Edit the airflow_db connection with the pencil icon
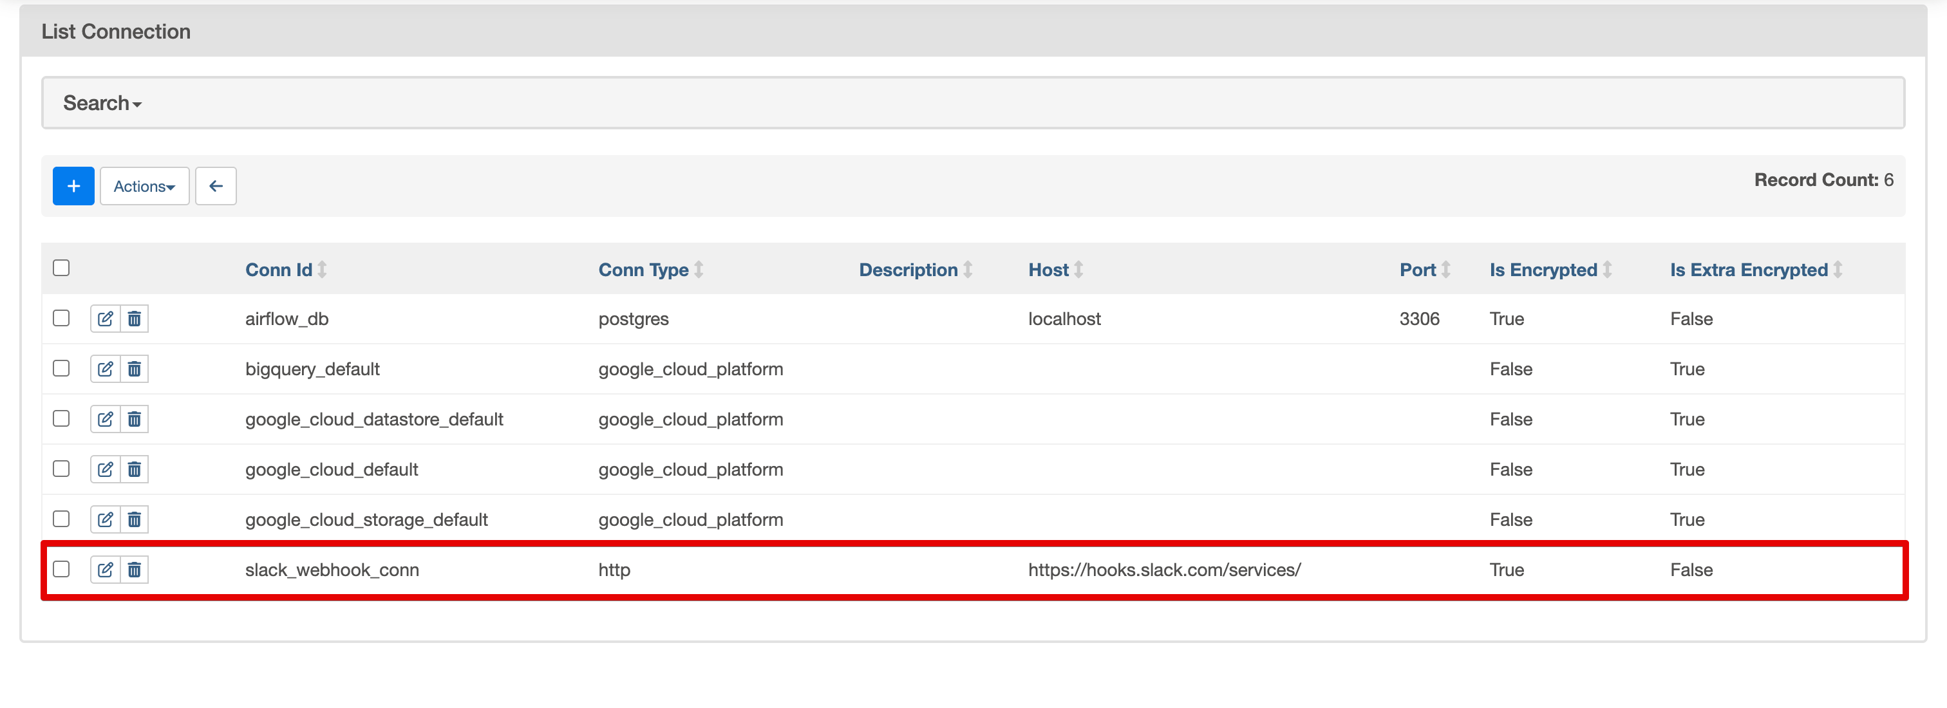 (x=105, y=318)
